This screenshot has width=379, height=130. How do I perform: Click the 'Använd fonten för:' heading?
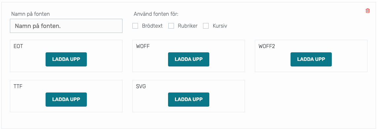[x=156, y=14]
